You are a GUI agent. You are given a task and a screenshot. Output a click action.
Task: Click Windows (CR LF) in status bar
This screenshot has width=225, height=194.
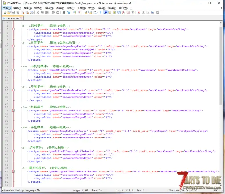[x=178, y=190]
